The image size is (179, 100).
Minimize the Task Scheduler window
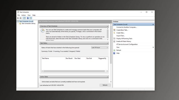(x=141, y=12)
